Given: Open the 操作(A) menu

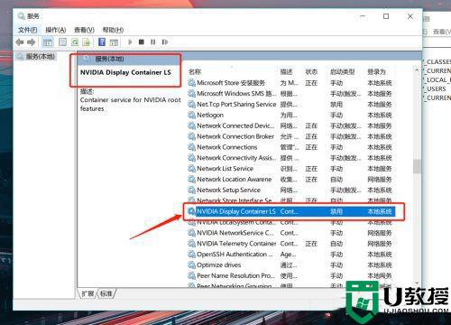Looking at the screenshot, I should point(56,30).
